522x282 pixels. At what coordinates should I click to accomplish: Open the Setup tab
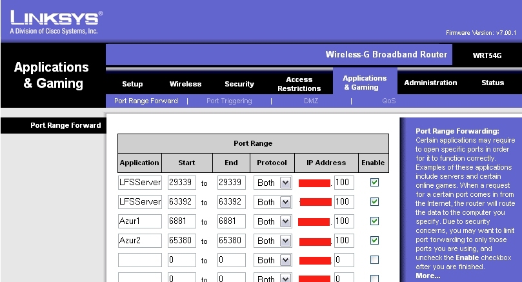tap(132, 84)
